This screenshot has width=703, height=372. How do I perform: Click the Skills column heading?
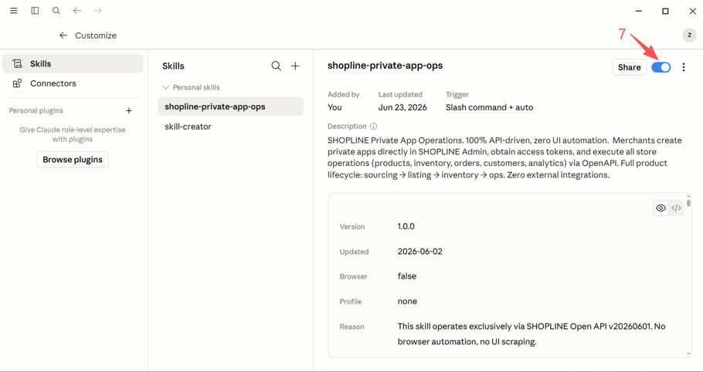173,66
